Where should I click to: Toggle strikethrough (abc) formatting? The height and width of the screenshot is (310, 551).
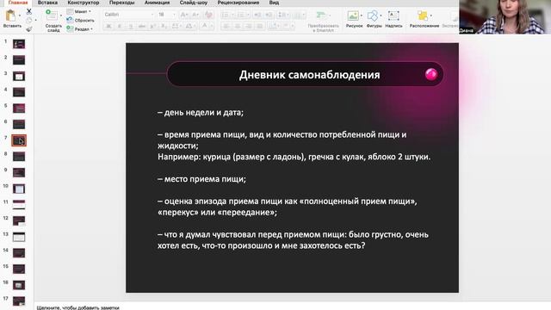(142, 27)
